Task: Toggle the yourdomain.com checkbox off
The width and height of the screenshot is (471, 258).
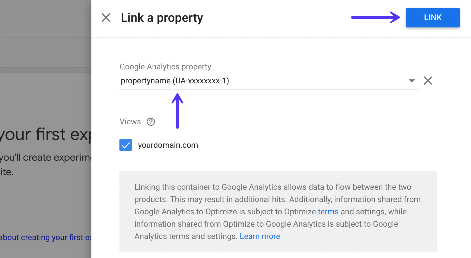Action: pos(126,145)
